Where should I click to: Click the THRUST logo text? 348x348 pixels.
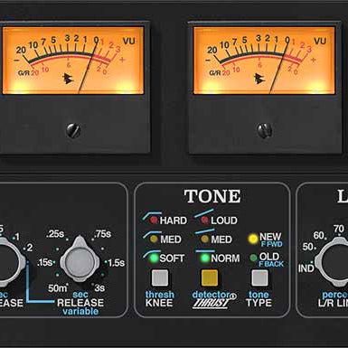tap(211, 304)
